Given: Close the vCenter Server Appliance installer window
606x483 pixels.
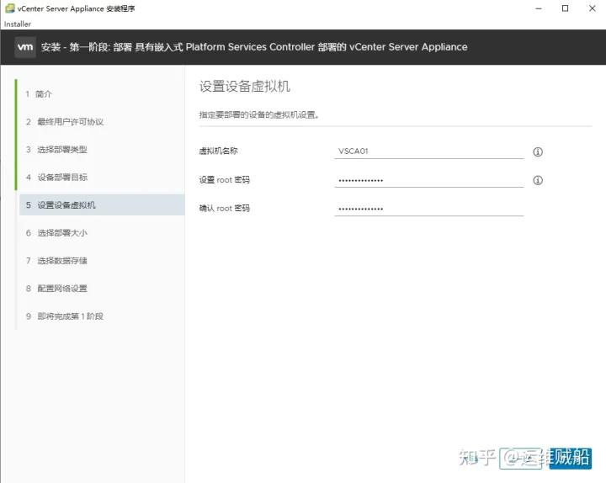Looking at the screenshot, I should pyautogui.click(x=588, y=8).
